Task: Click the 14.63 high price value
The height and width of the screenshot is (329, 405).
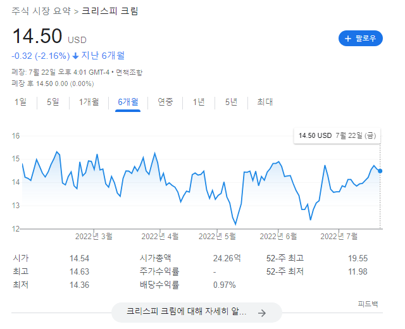Action: click(79, 271)
